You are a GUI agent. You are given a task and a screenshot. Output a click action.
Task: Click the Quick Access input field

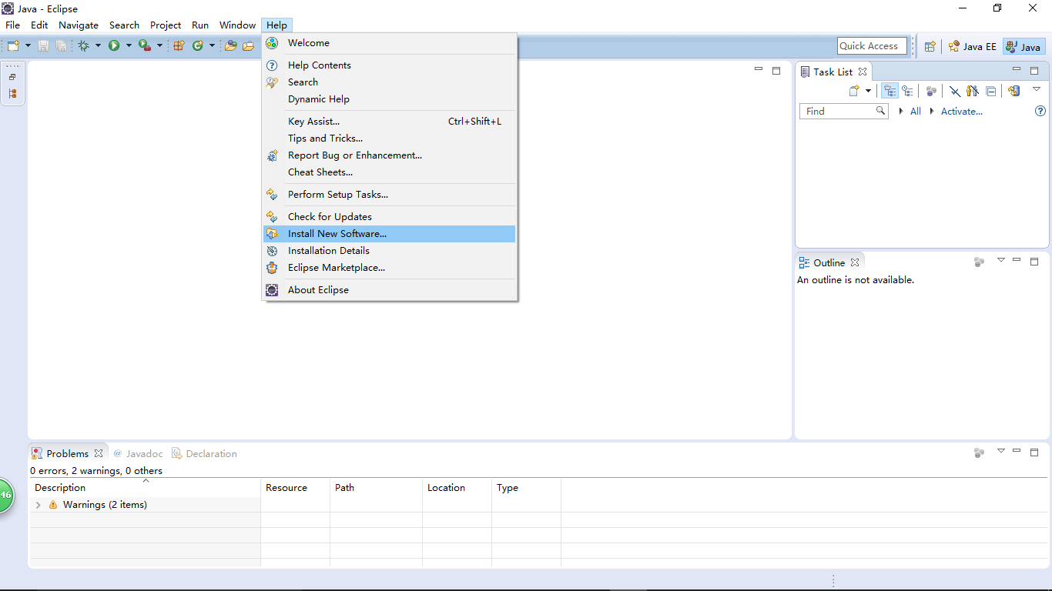click(873, 46)
